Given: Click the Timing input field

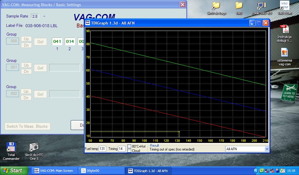Looking at the screenshot, I should (122, 148).
